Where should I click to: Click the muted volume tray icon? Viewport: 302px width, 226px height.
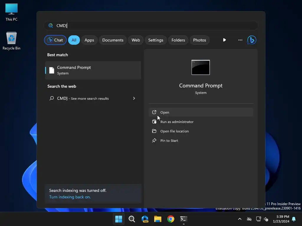pos(266,219)
